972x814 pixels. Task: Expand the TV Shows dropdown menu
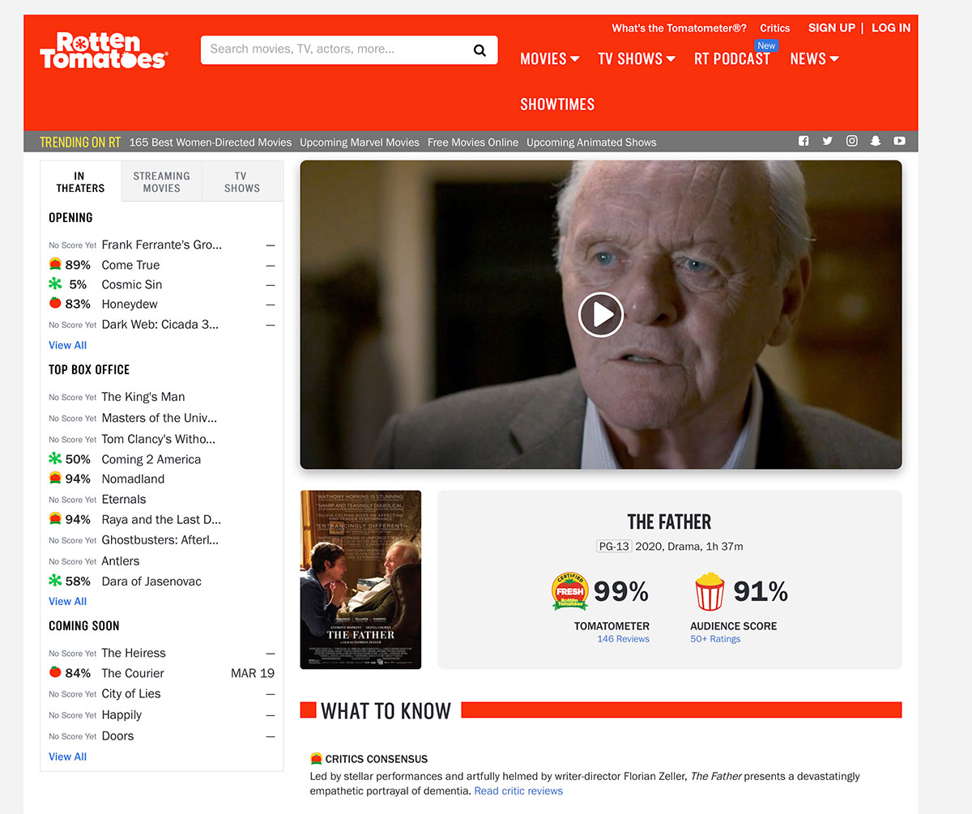click(x=637, y=58)
